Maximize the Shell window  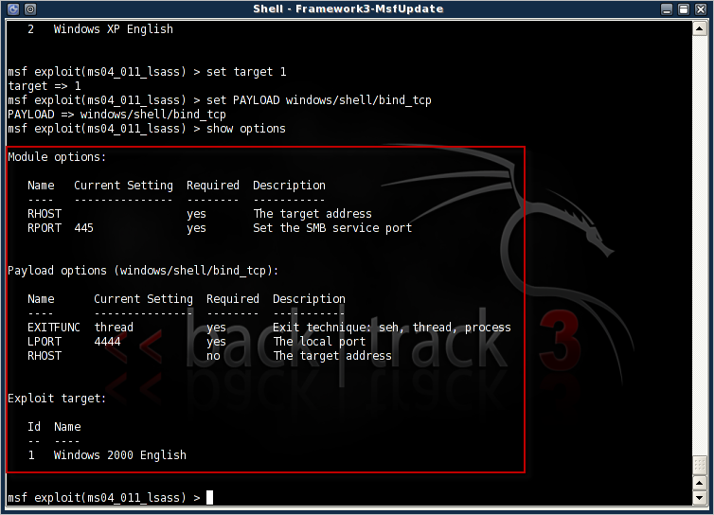pyautogui.click(x=684, y=9)
